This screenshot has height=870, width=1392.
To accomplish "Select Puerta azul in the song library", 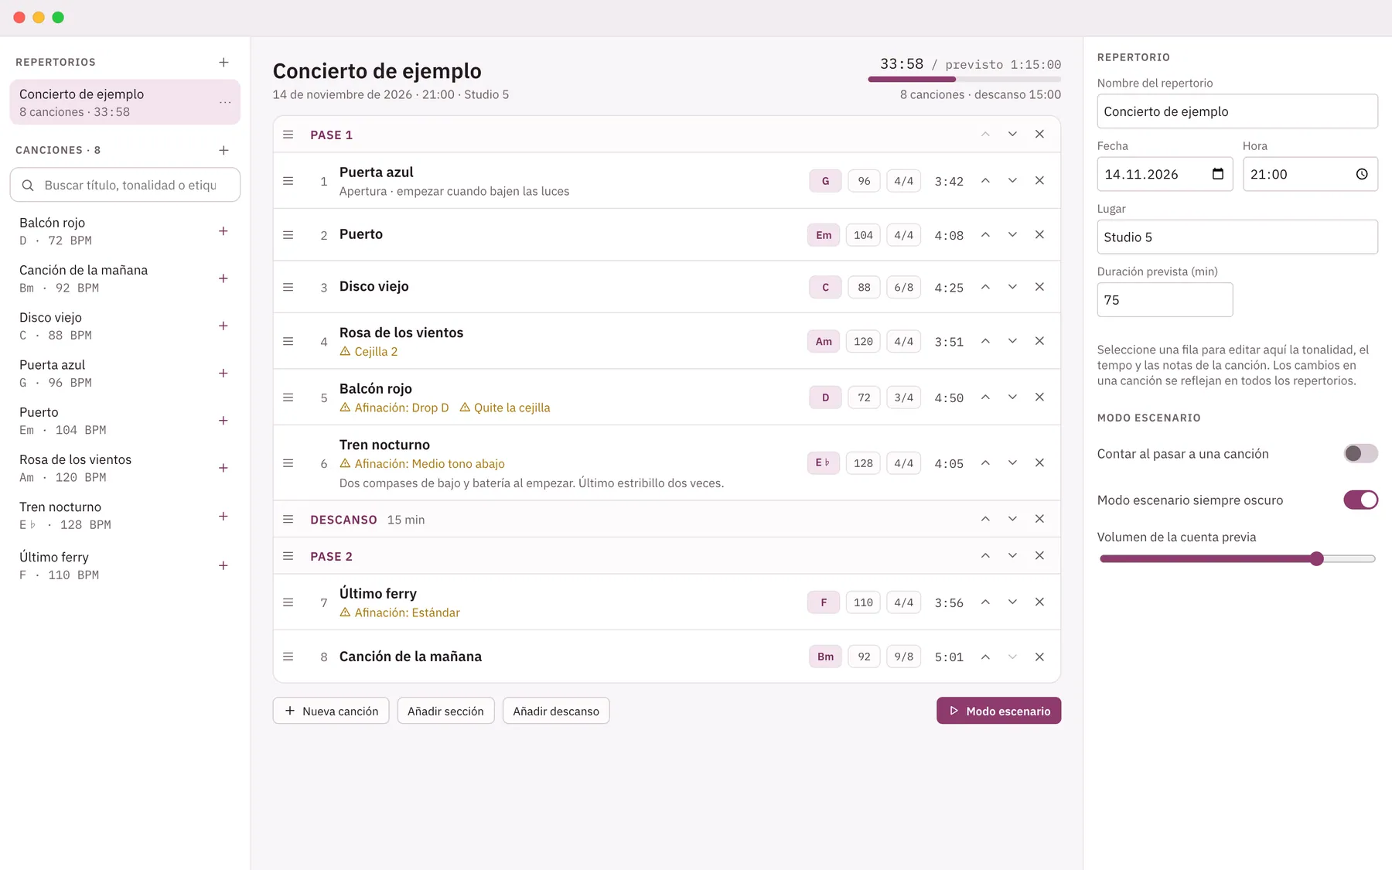I will point(125,374).
